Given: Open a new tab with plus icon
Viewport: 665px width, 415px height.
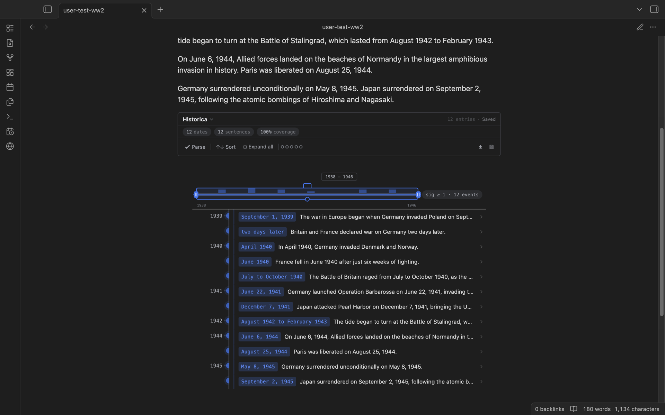Looking at the screenshot, I should click(160, 10).
